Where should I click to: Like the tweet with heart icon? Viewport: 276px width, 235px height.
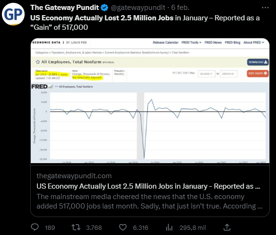click(x=123, y=227)
